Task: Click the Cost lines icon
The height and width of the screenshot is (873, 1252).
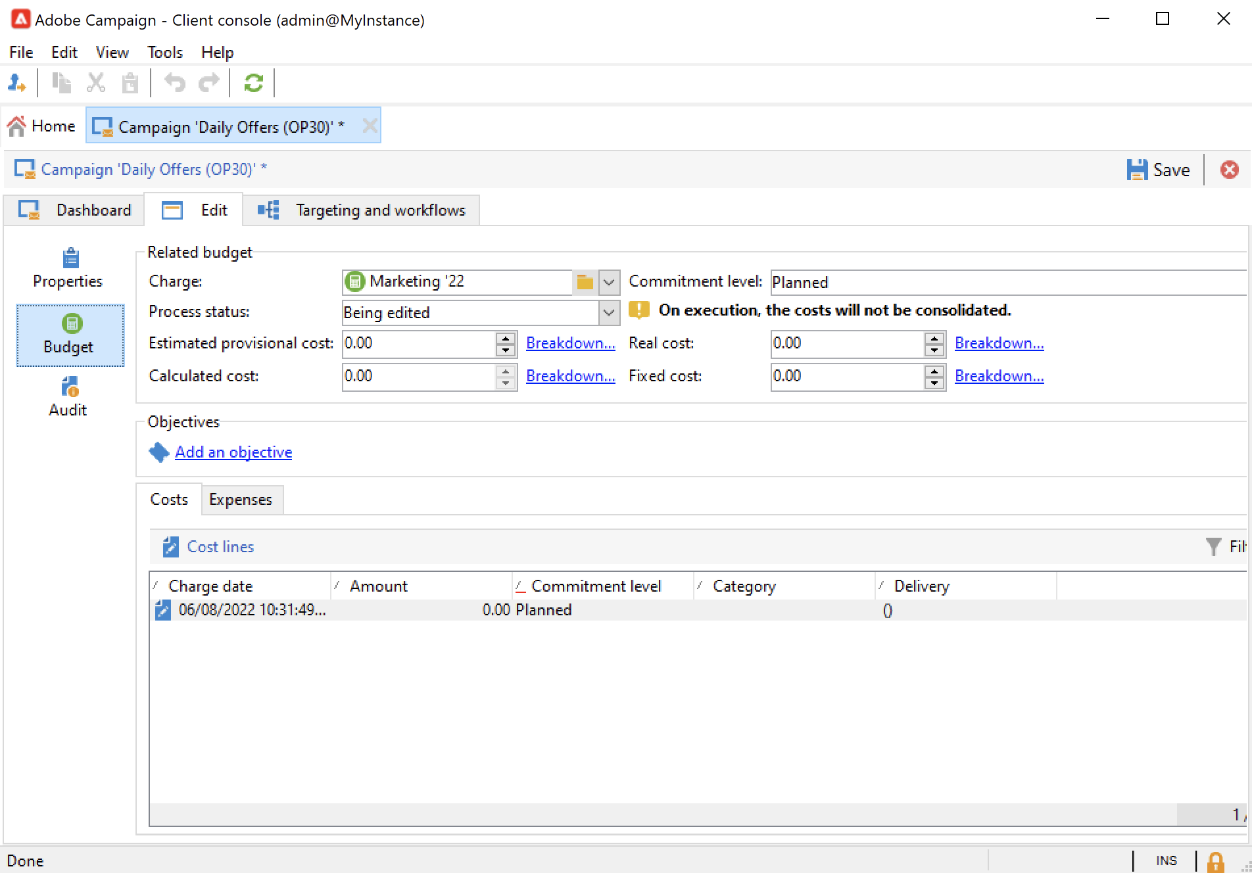Action: tap(170, 547)
